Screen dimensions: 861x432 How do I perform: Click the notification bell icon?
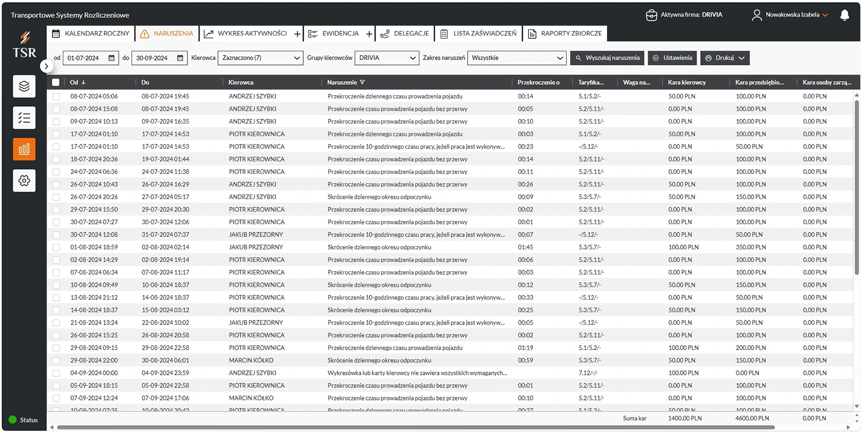click(844, 15)
